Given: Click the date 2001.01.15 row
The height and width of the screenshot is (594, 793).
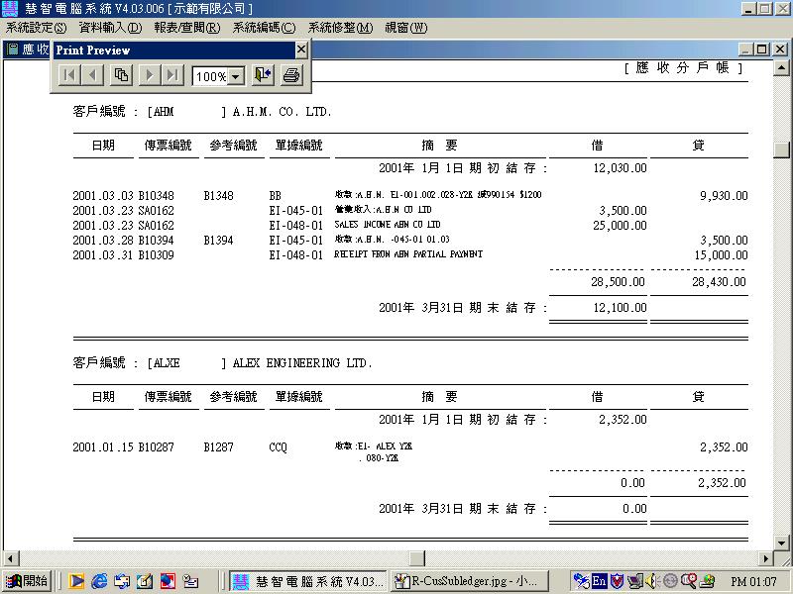Looking at the screenshot, I should 103,447.
